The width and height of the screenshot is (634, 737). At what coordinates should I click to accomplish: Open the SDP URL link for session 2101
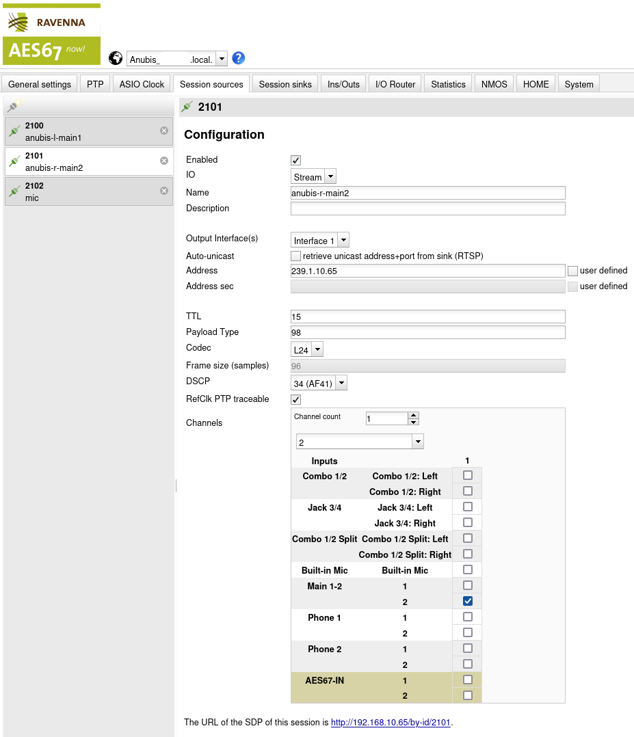click(x=391, y=723)
